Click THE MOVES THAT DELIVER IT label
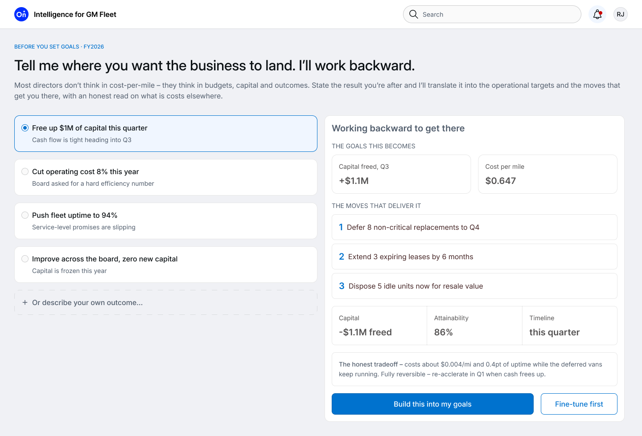The height and width of the screenshot is (436, 642). pyautogui.click(x=376, y=206)
